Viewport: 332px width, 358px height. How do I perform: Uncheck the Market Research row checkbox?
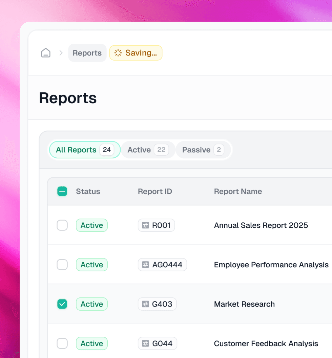62,304
